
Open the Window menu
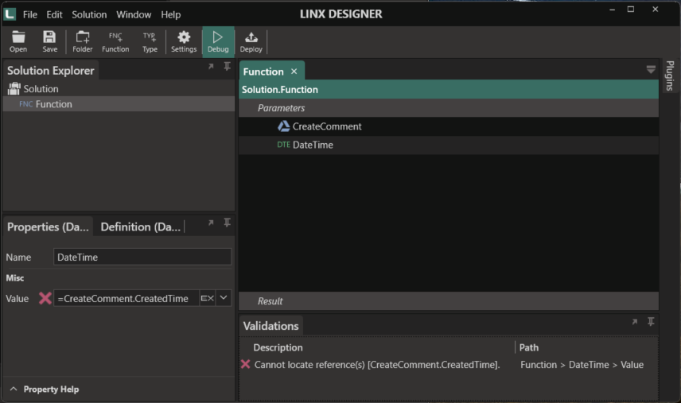pyautogui.click(x=134, y=15)
